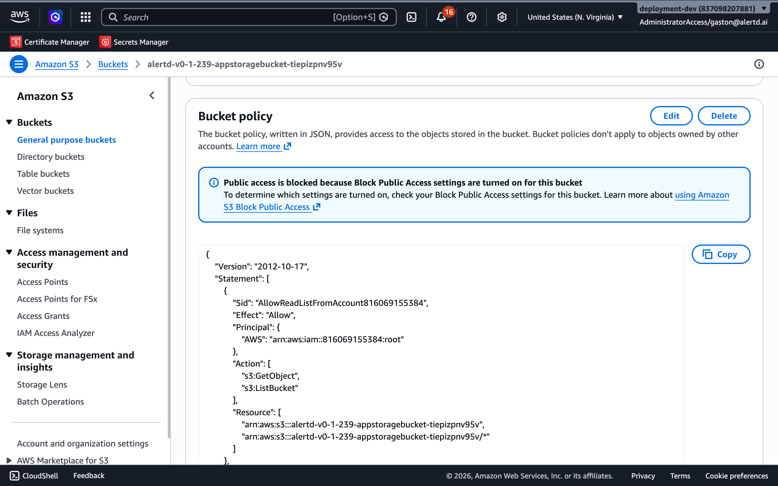Open the services grid menu icon
The width and height of the screenshot is (778, 486).
[x=85, y=17]
